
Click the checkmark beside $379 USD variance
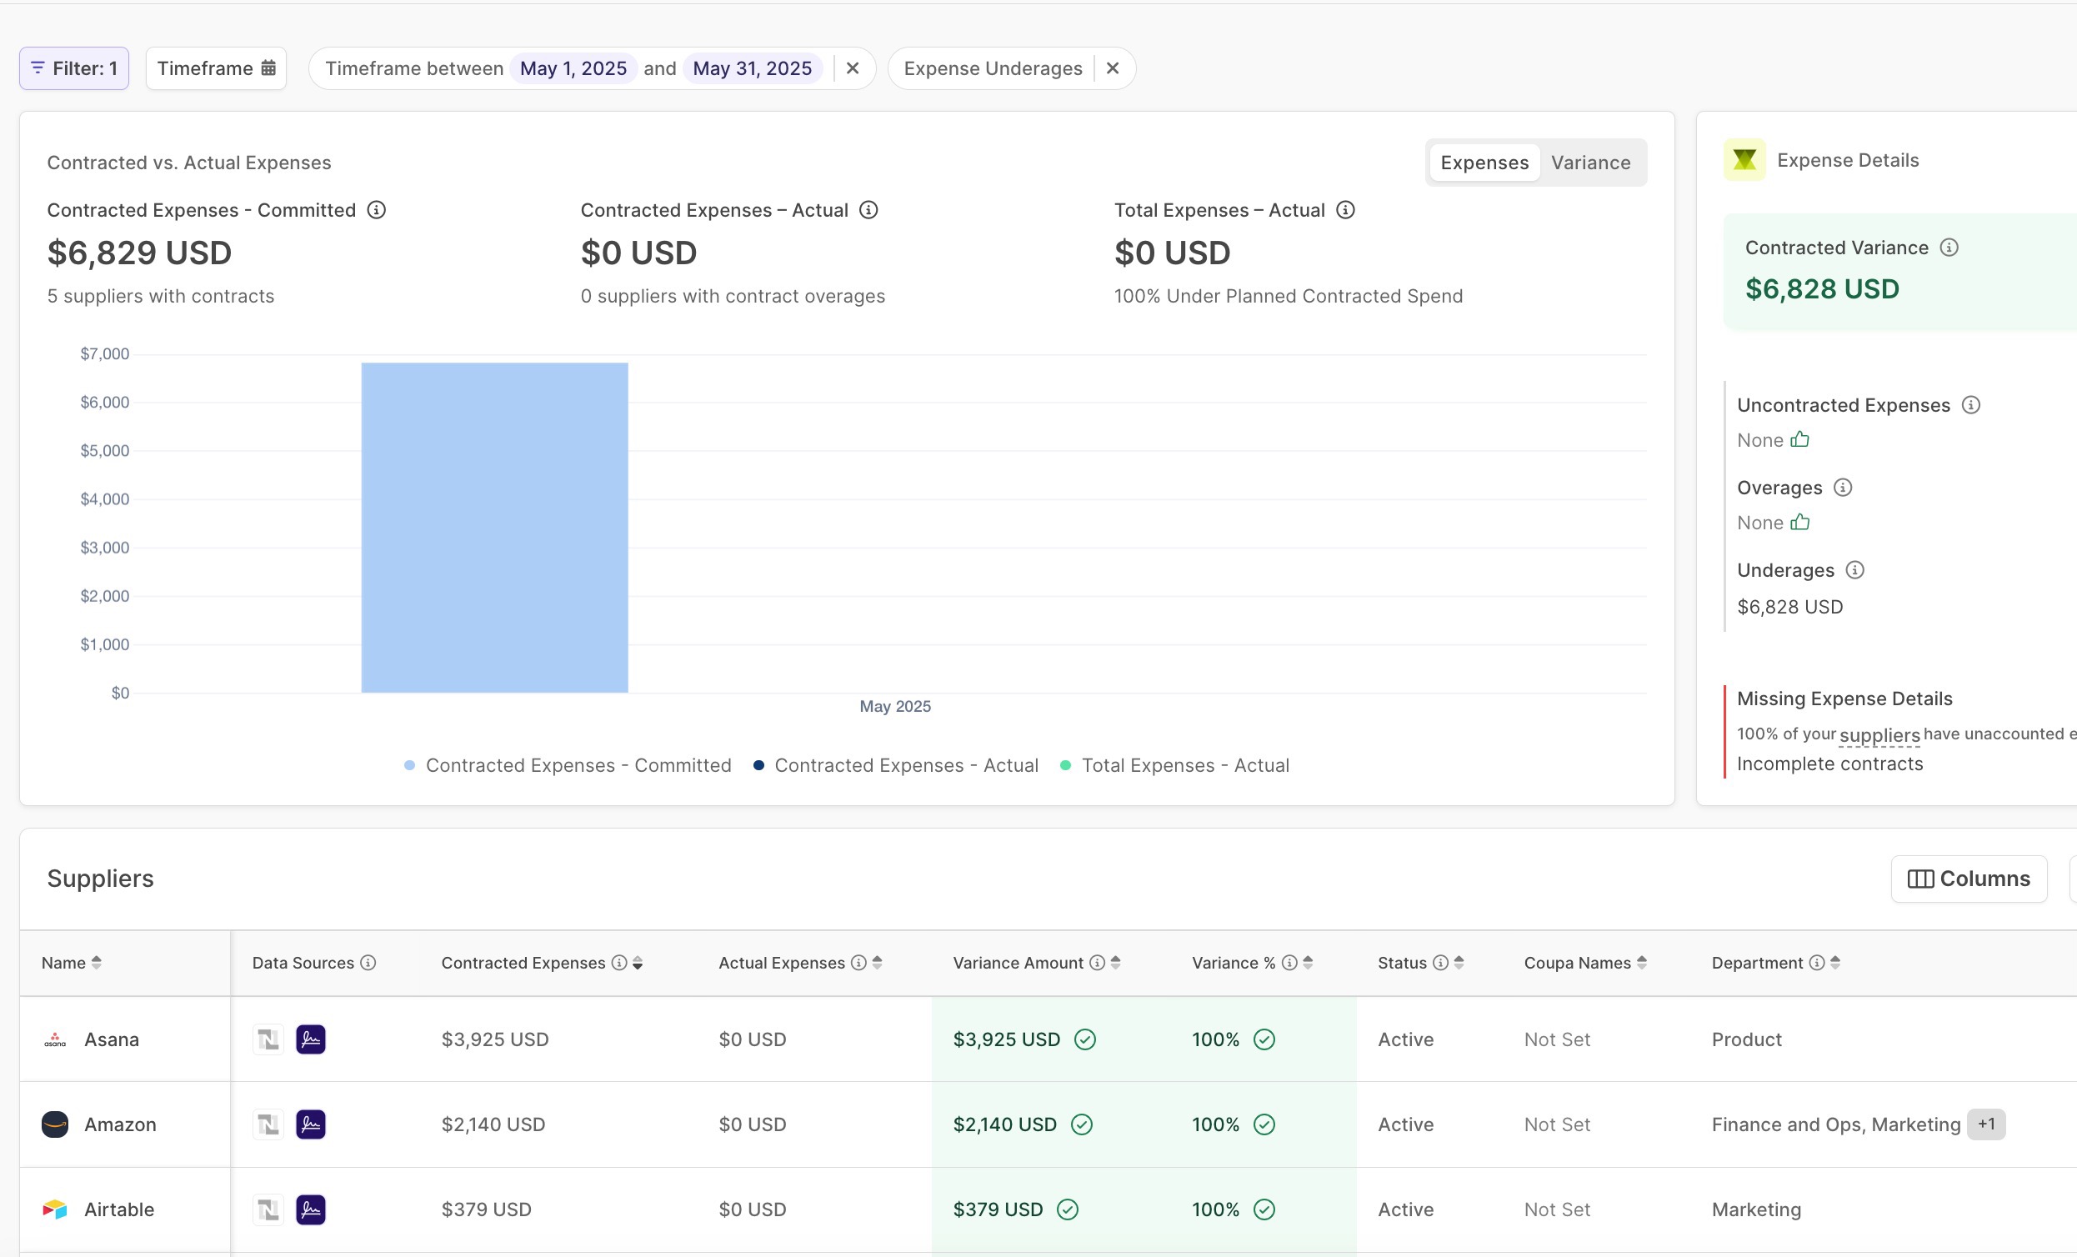1067,1209
